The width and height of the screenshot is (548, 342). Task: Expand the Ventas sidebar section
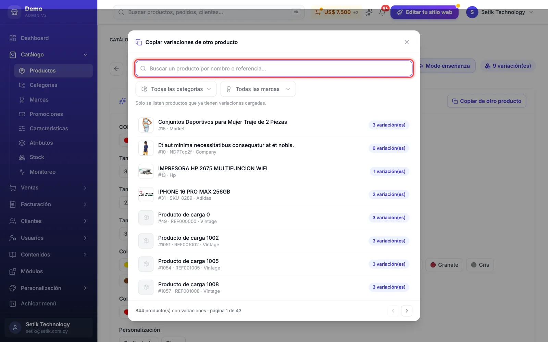point(85,188)
